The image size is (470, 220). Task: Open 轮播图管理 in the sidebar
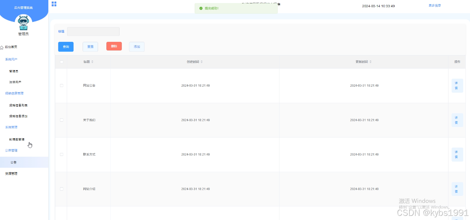[x=17, y=139]
